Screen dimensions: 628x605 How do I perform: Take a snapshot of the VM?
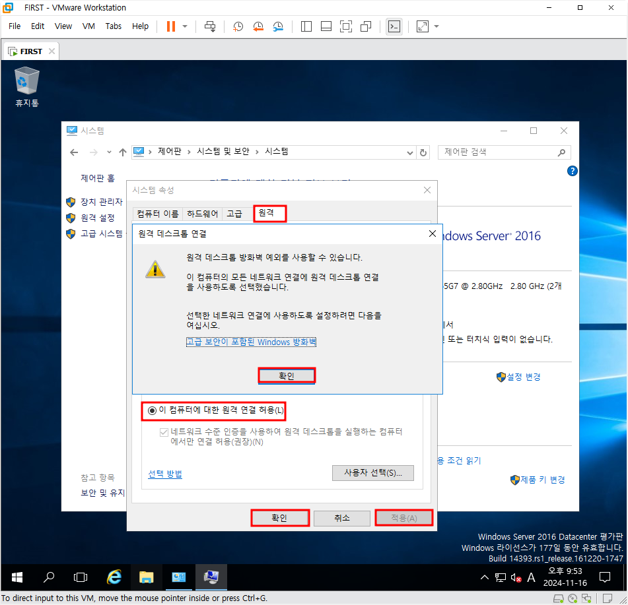238,26
